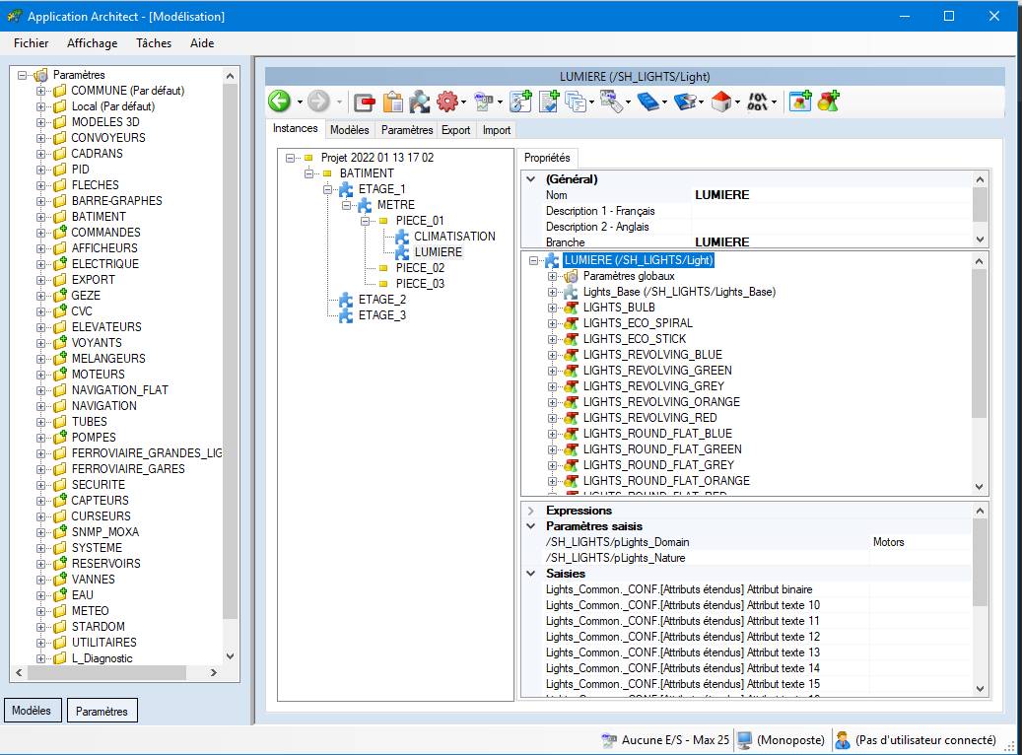The width and height of the screenshot is (1022, 755).
Task: Click the LIGHTS_BULB model icon
Action: 571,308
